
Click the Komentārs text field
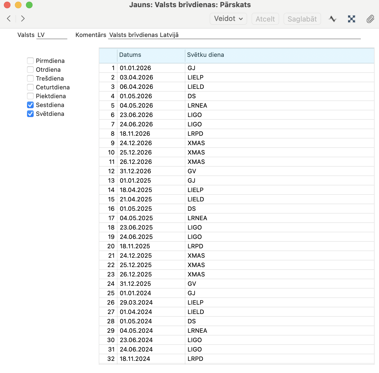click(x=234, y=35)
